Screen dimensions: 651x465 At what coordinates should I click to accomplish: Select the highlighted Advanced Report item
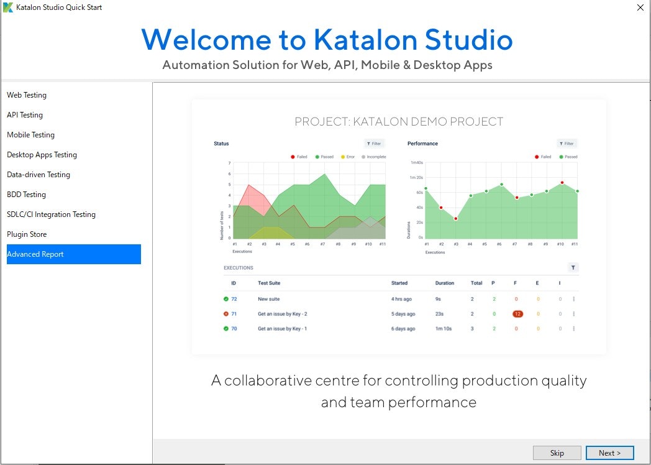[x=74, y=254]
